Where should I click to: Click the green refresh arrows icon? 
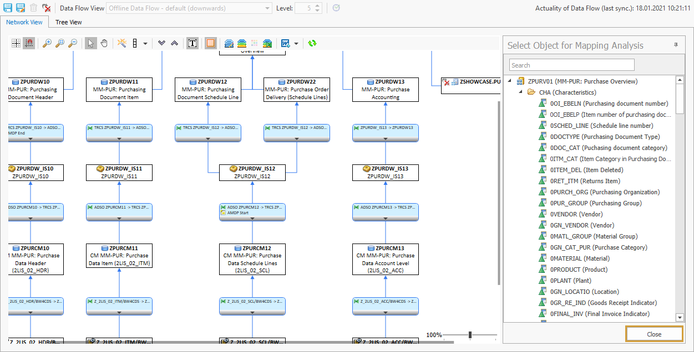pyautogui.click(x=312, y=43)
